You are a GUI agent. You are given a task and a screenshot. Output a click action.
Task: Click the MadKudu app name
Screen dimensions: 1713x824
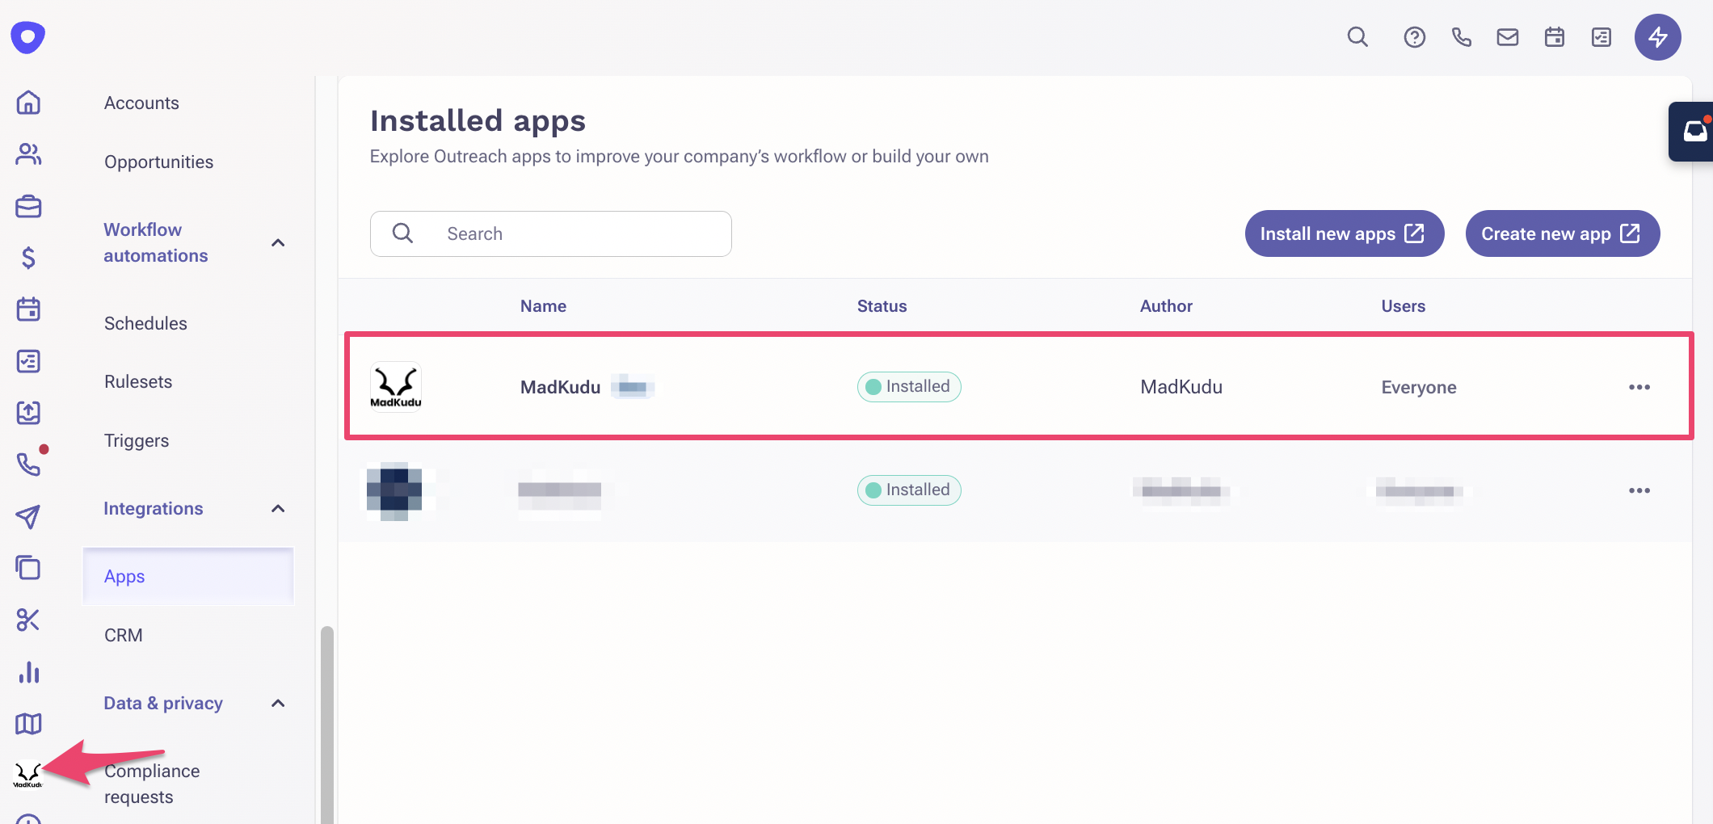tap(560, 387)
